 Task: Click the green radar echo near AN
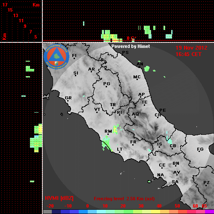pos(147,69)
